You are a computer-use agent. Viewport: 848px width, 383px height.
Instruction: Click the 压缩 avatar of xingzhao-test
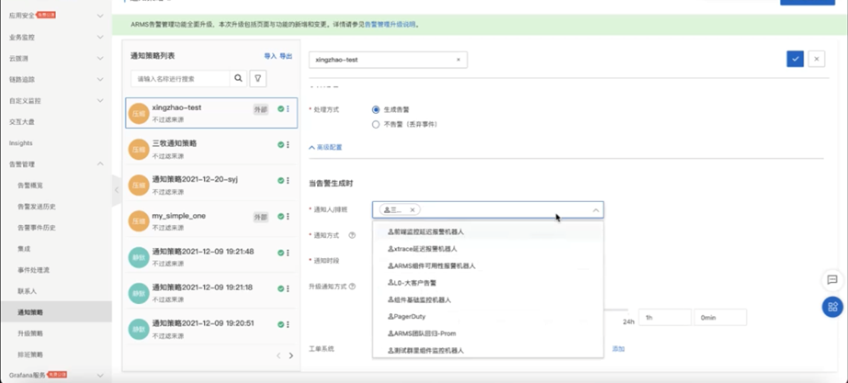139,113
